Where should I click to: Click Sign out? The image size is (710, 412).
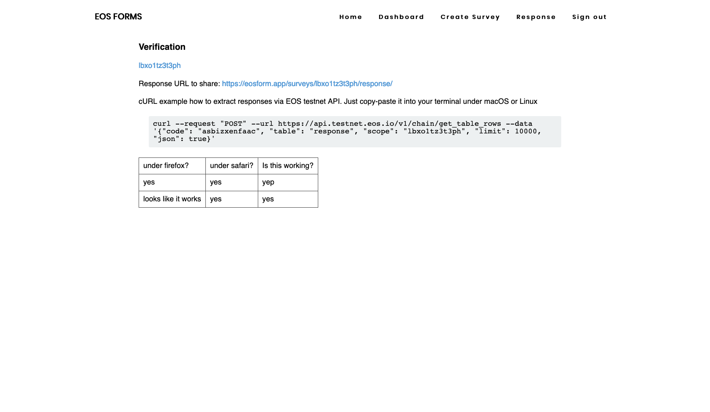589,17
